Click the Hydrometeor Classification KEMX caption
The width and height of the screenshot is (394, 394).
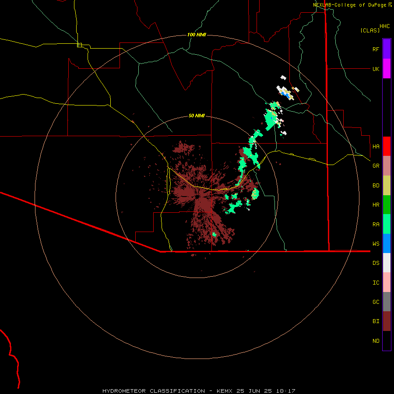coord(198,391)
